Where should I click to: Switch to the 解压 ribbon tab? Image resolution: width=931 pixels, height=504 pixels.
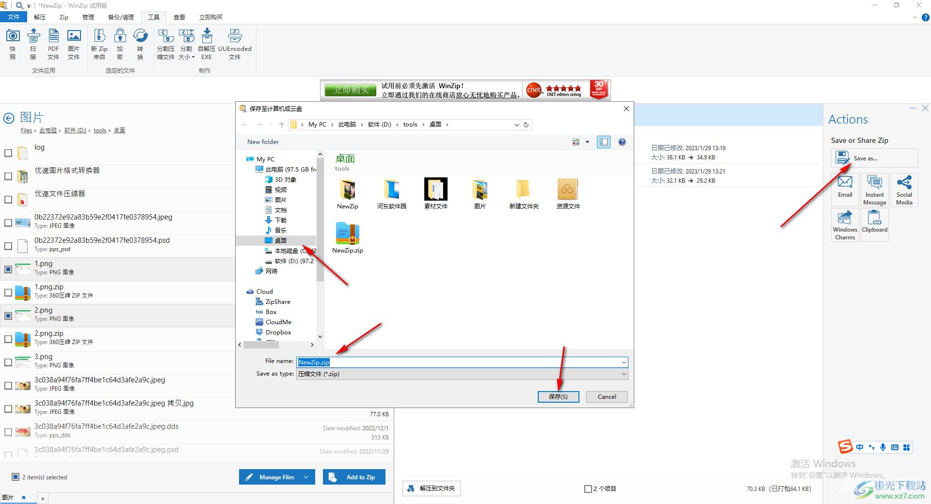[40, 17]
